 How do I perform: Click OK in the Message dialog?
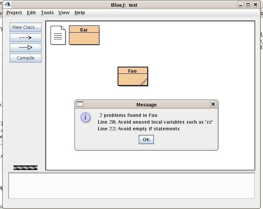(x=146, y=140)
